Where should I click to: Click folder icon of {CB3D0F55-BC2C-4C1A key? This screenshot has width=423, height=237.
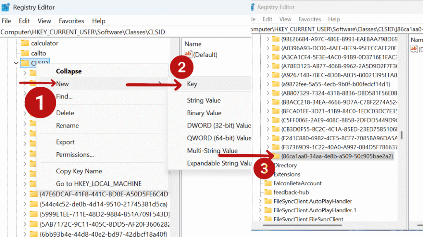point(276,129)
